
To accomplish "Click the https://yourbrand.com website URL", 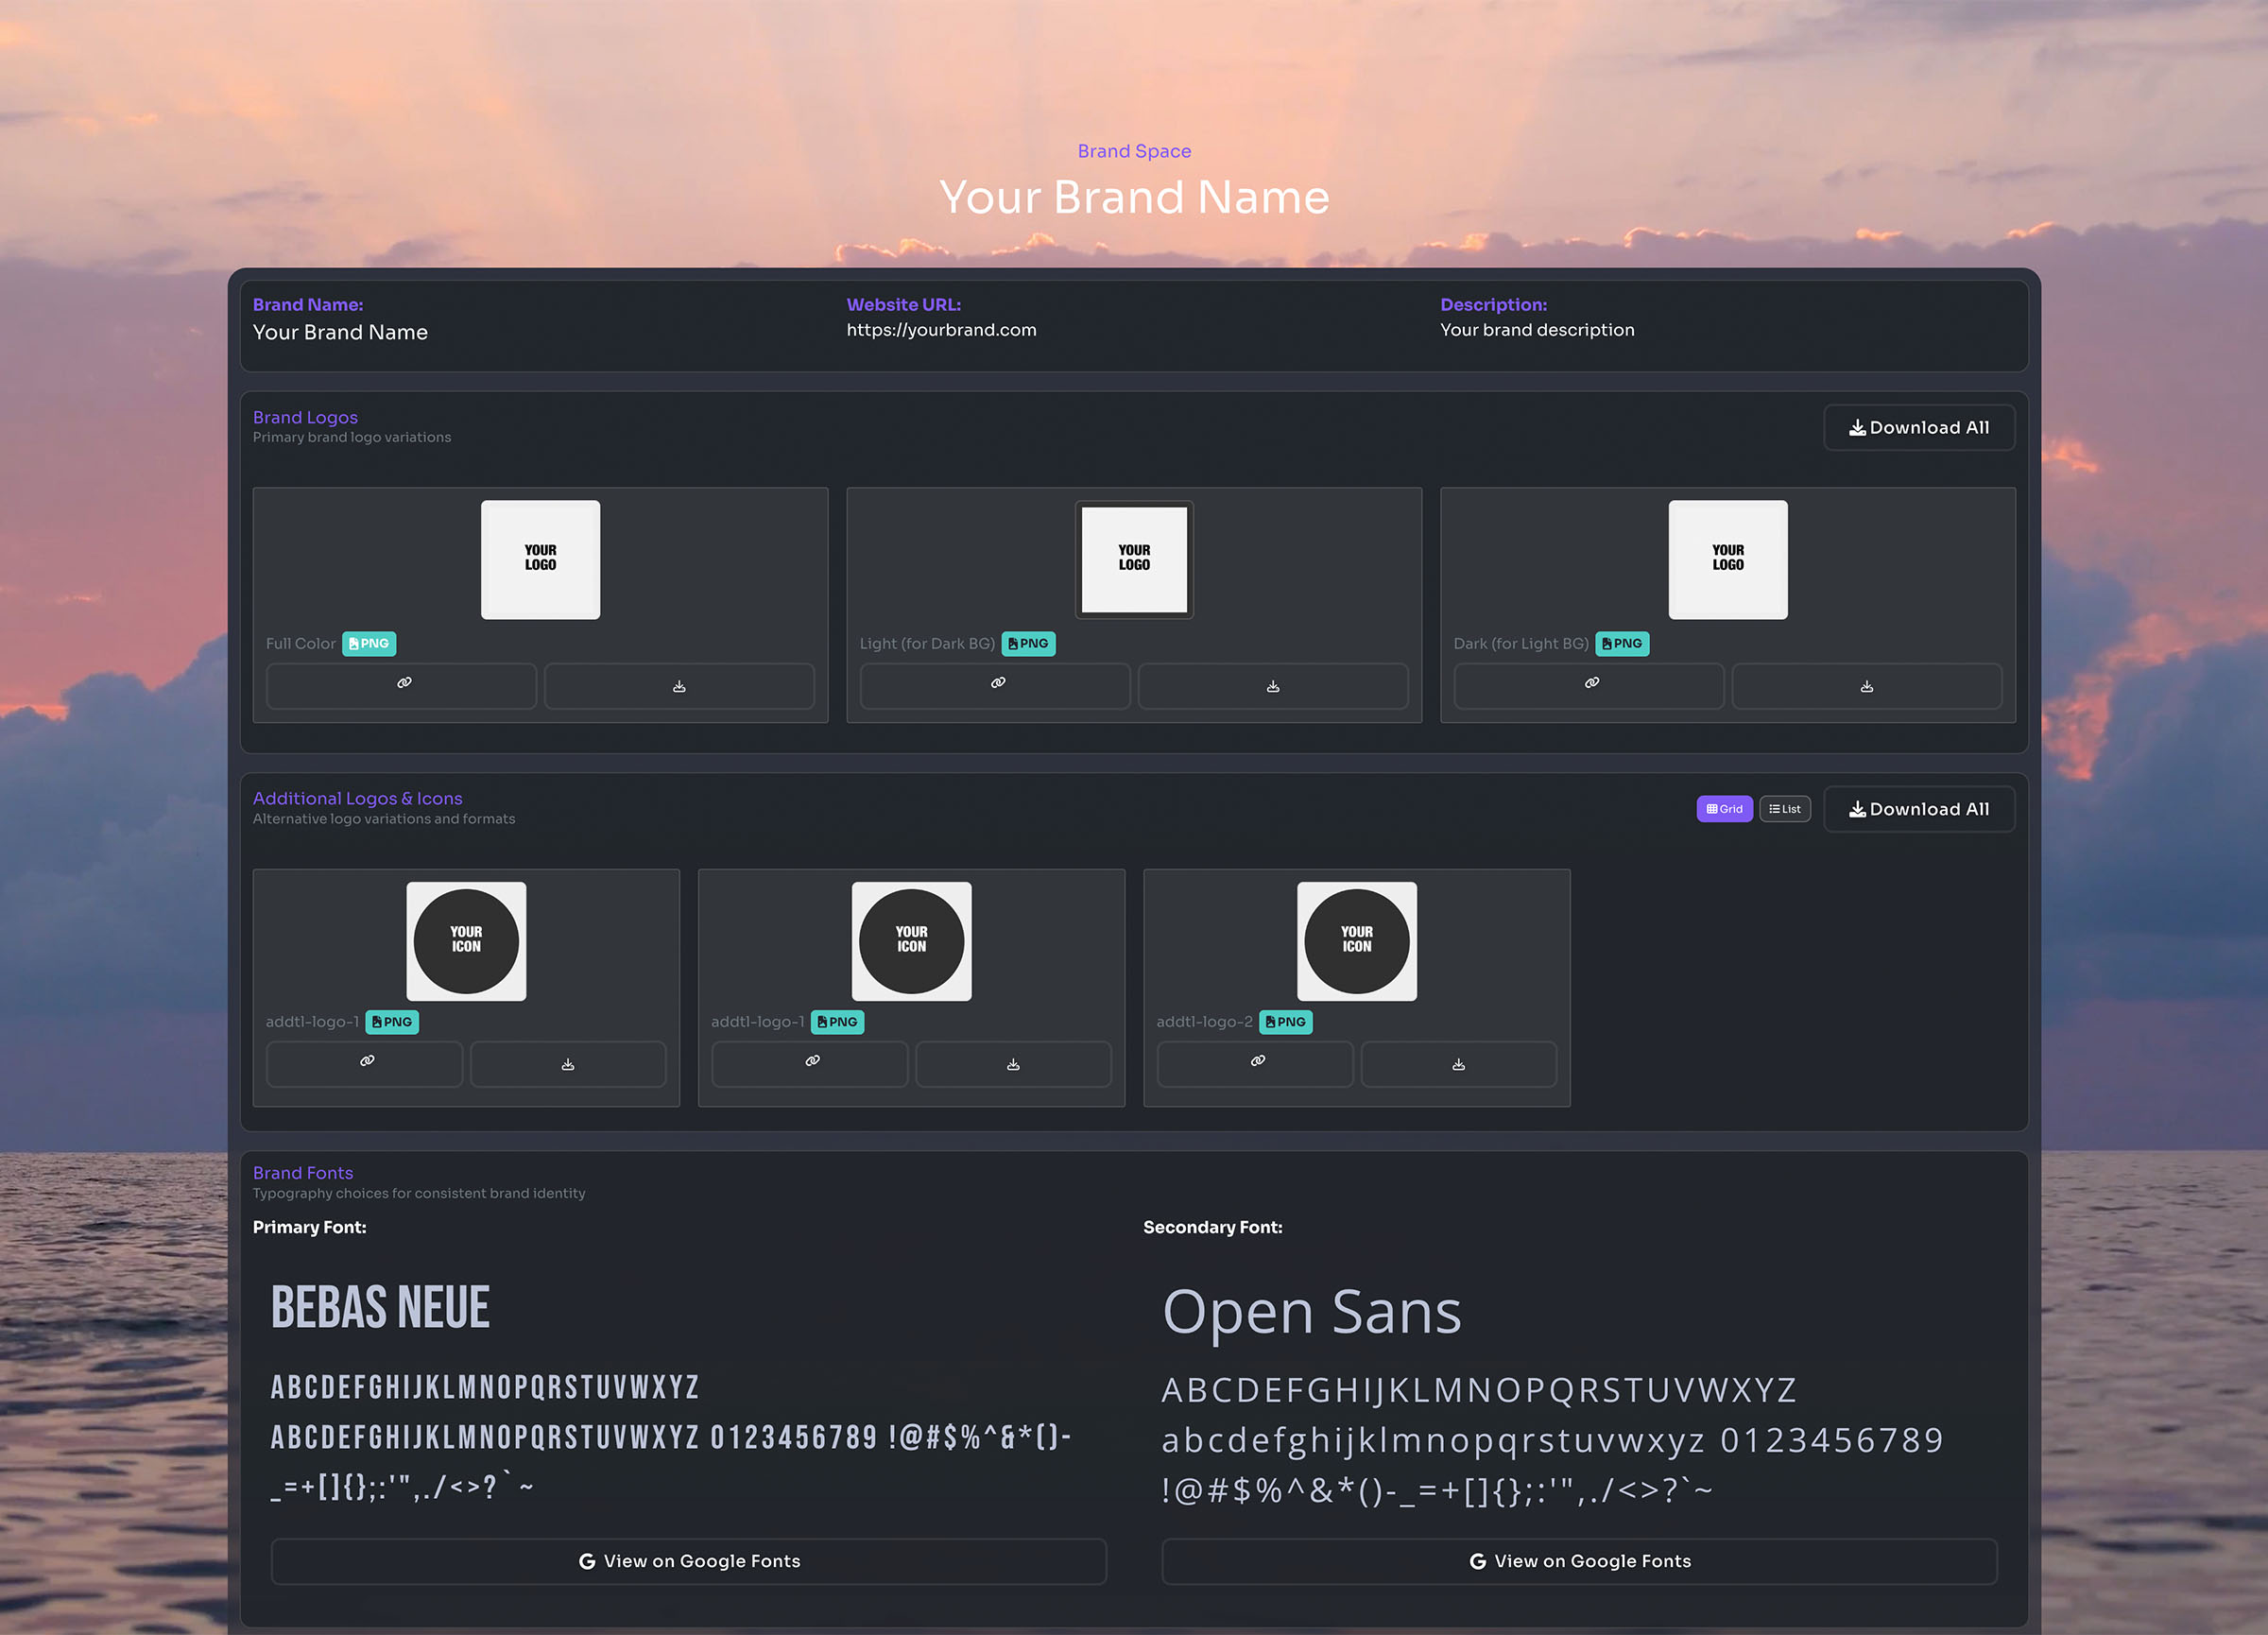I will (941, 330).
